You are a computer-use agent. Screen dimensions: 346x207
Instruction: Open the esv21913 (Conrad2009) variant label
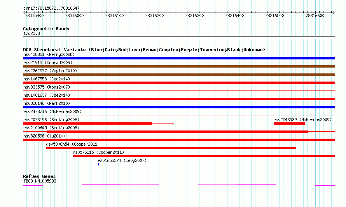[48, 63]
